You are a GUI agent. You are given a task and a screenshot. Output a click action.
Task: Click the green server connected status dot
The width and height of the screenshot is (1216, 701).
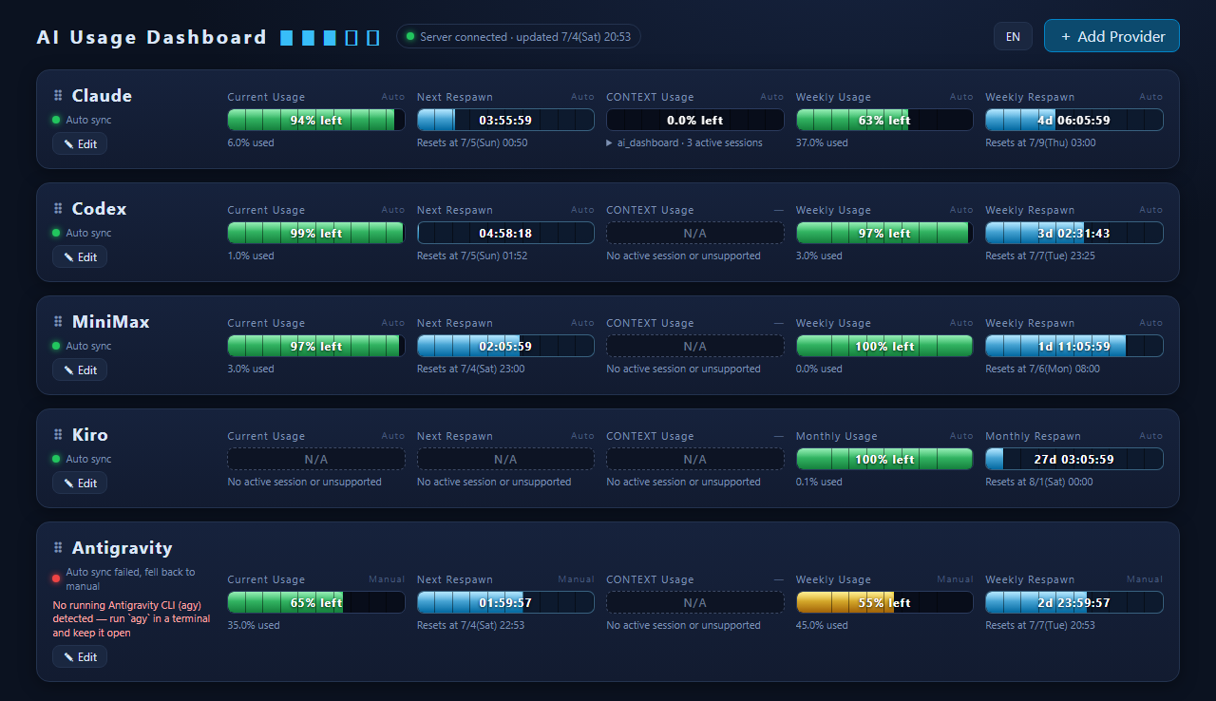point(410,36)
